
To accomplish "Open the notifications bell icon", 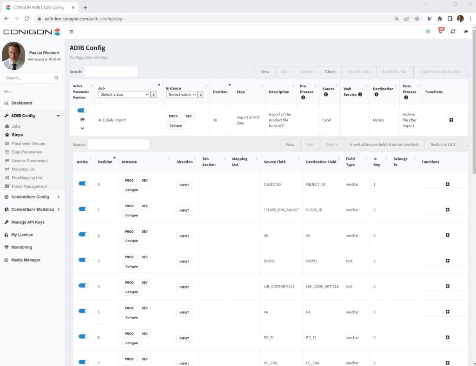I will [440, 32].
